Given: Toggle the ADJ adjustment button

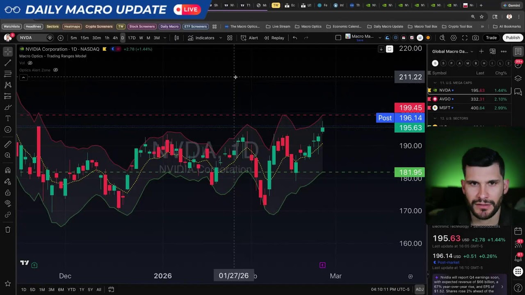Looking at the screenshot, I should (x=419, y=290).
